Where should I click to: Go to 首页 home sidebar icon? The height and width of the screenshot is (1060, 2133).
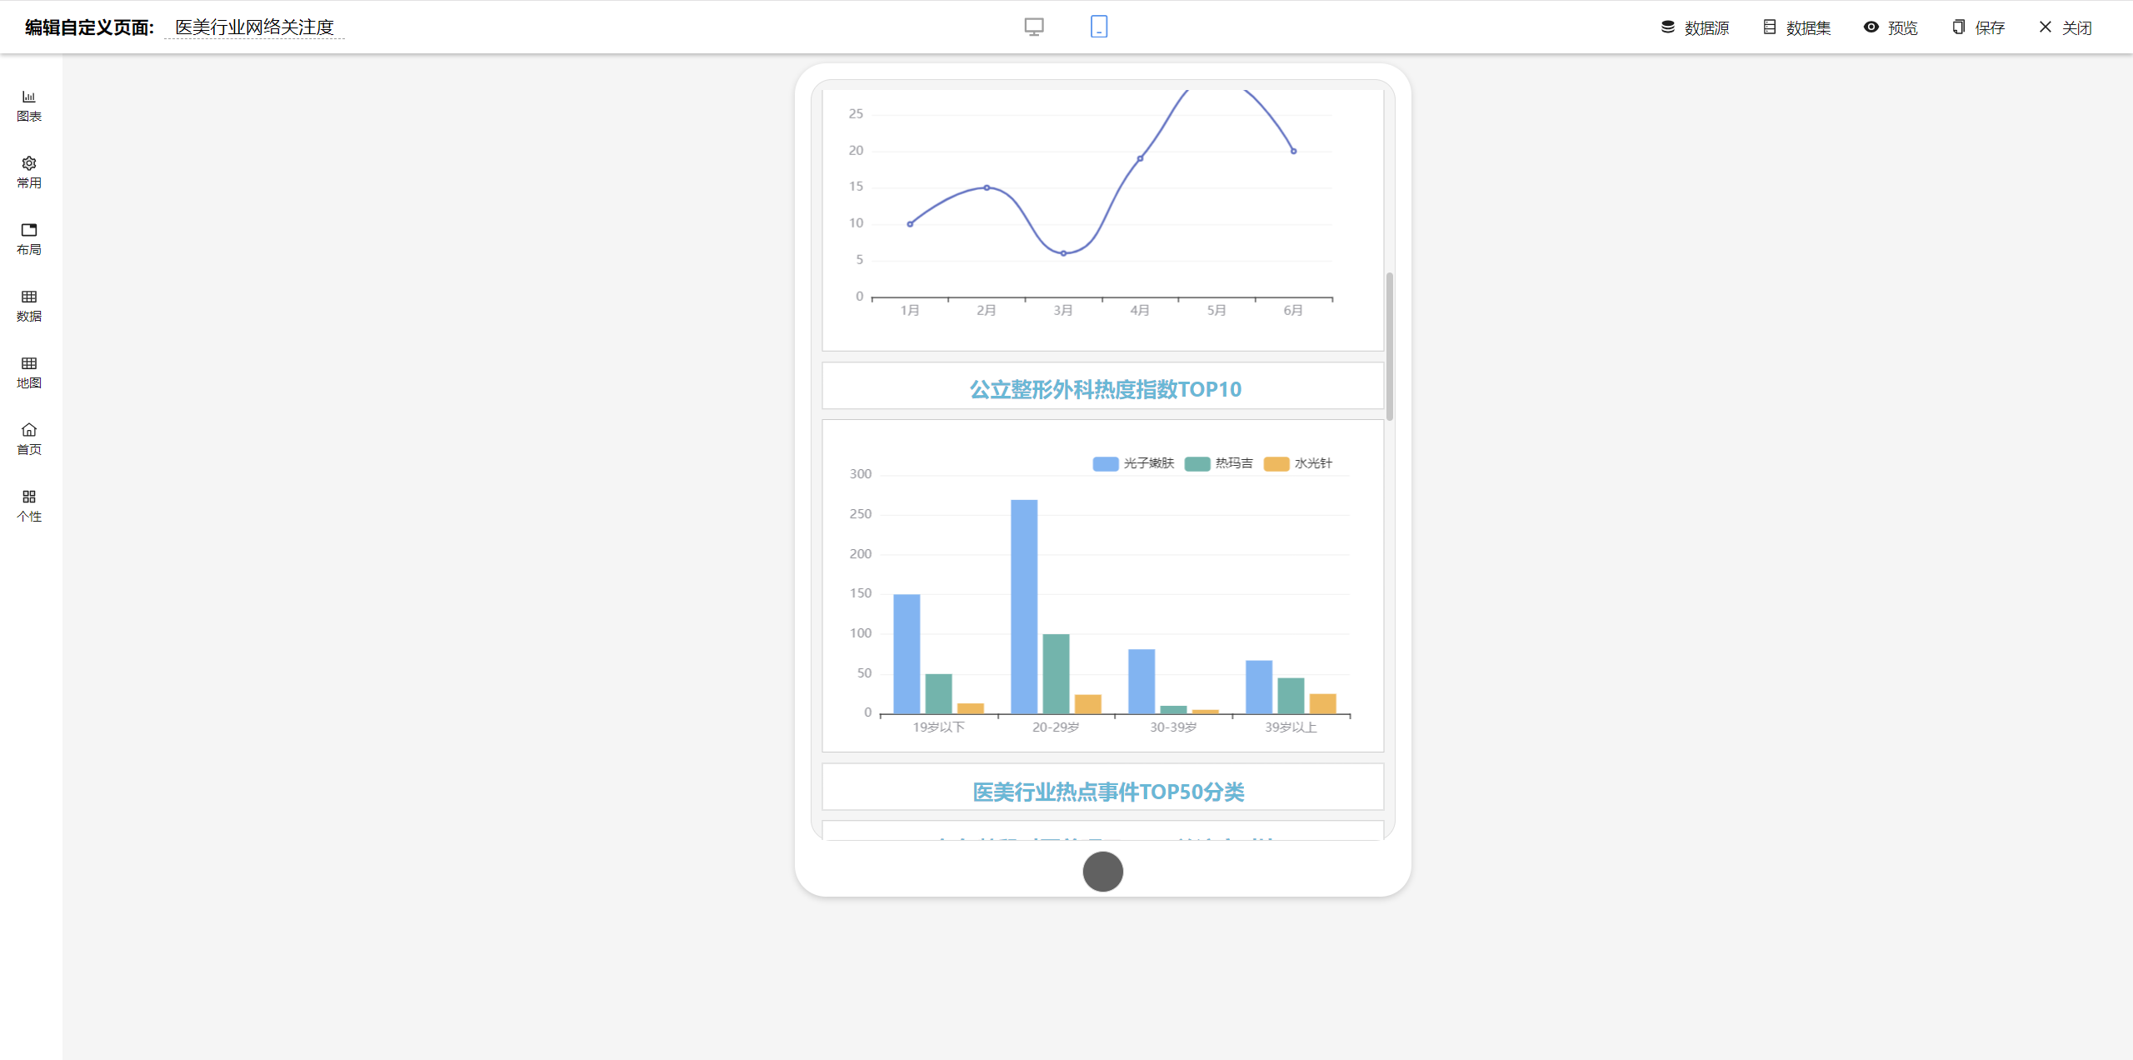click(29, 439)
